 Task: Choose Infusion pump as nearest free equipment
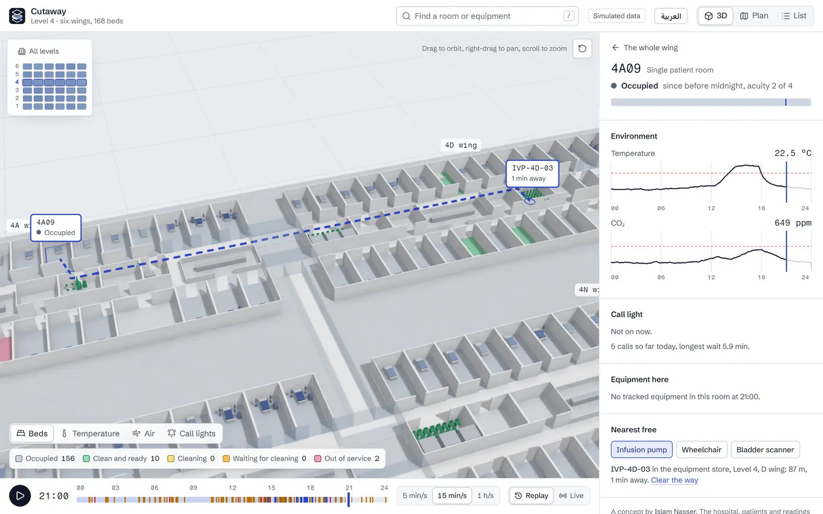click(641, 450)
